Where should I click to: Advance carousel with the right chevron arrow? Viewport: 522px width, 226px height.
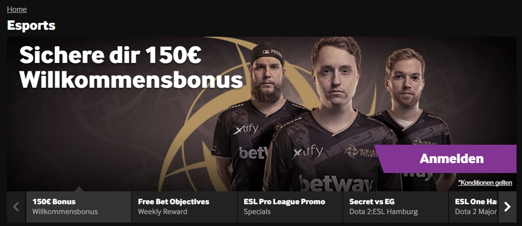coord(508,207)
